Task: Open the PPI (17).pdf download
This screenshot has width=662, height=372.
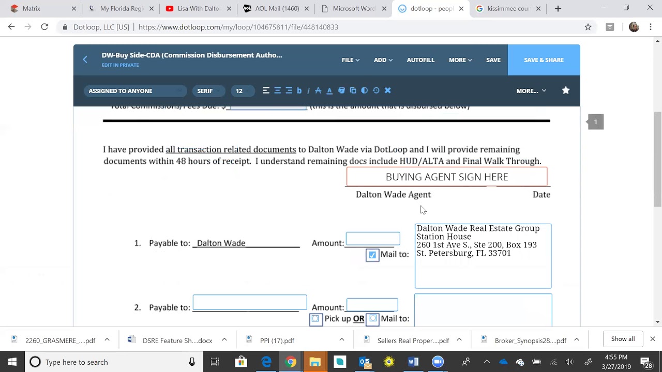Action: [277, 340]
